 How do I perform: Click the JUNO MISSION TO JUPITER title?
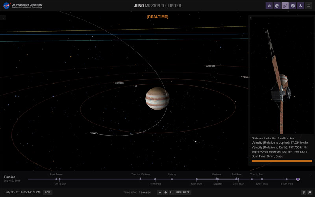point(157,6)
